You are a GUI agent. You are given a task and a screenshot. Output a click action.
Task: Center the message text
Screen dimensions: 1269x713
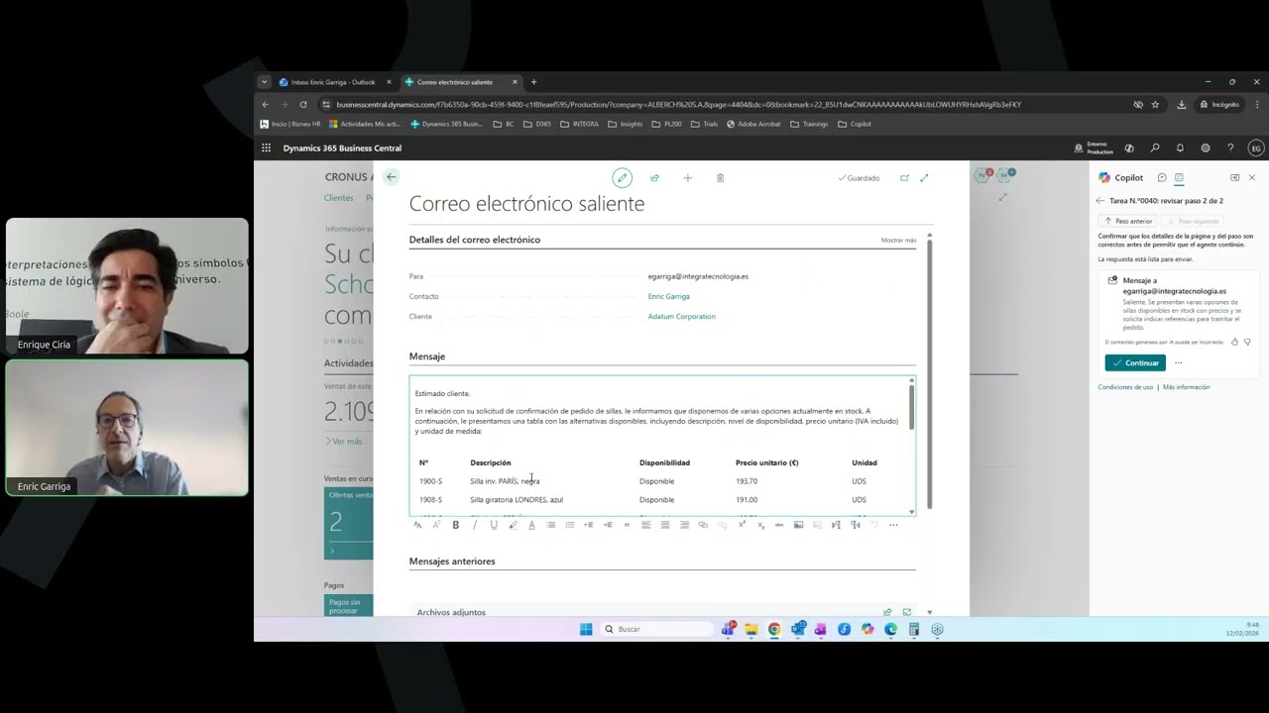[x=665, y=525]
